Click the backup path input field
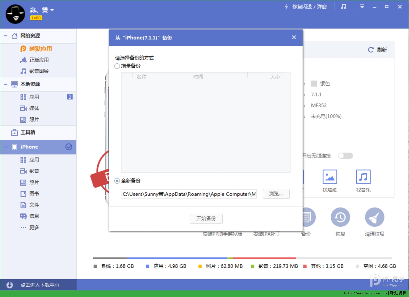The height and width of the screenshot is (297, 409). coord(189,194)
